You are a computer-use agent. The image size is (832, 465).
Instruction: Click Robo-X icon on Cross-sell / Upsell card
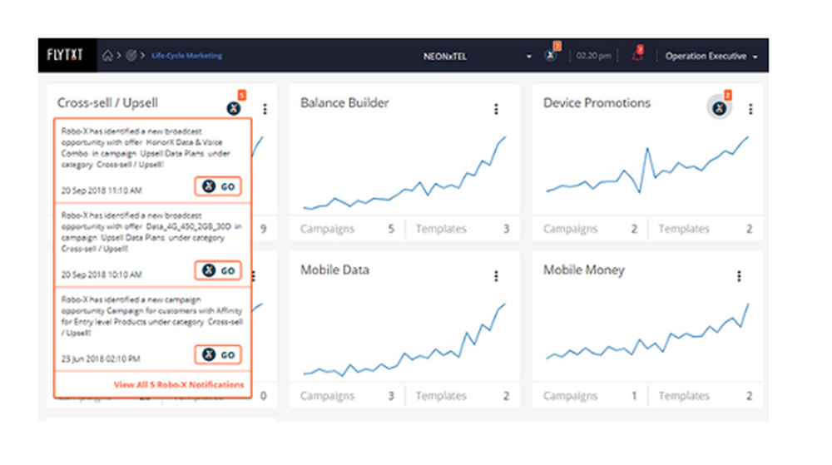(233, 108)
